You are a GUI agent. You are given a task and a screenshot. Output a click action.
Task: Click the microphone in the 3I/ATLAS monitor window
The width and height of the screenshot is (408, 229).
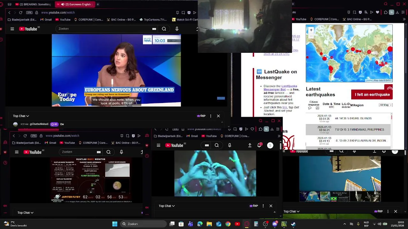[x=121, y=152]
